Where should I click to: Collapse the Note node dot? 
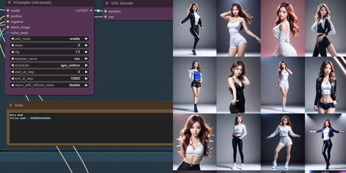tap(11, 105)
